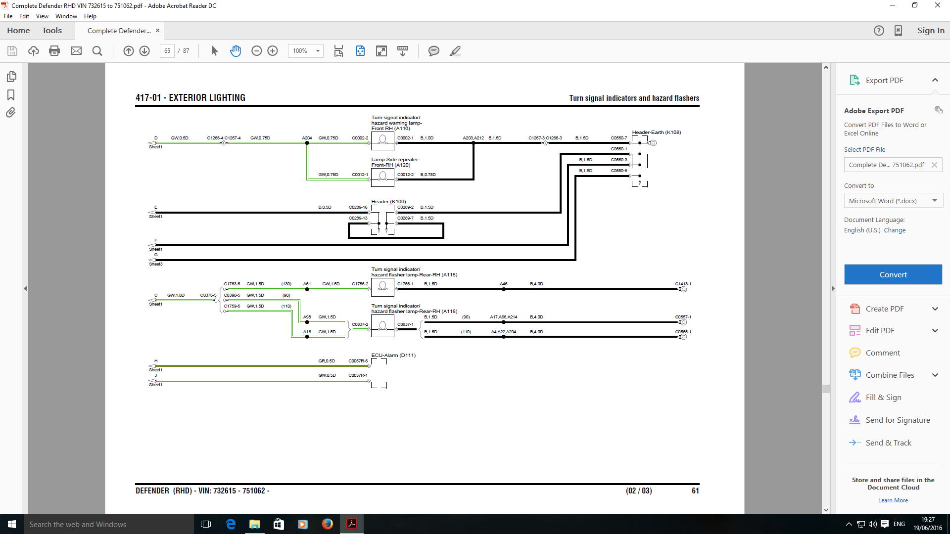Go to previous page arrow

[129, 51]
